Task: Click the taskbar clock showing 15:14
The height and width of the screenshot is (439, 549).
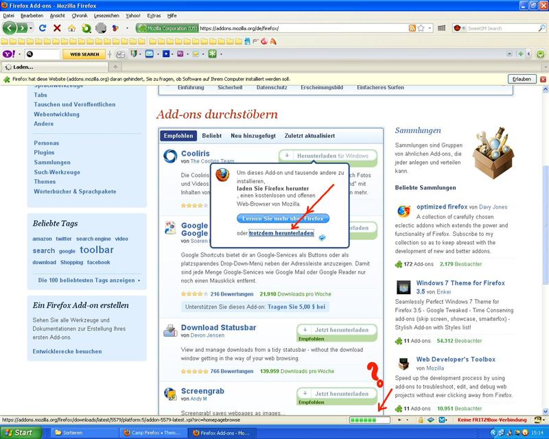Action: click(x=537, y=433)
